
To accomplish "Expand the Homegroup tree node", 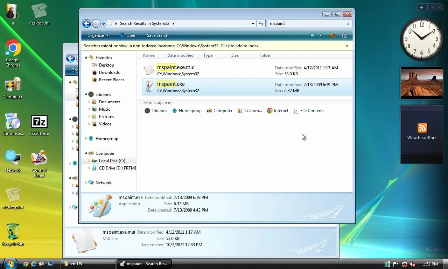I will (86, 138).
